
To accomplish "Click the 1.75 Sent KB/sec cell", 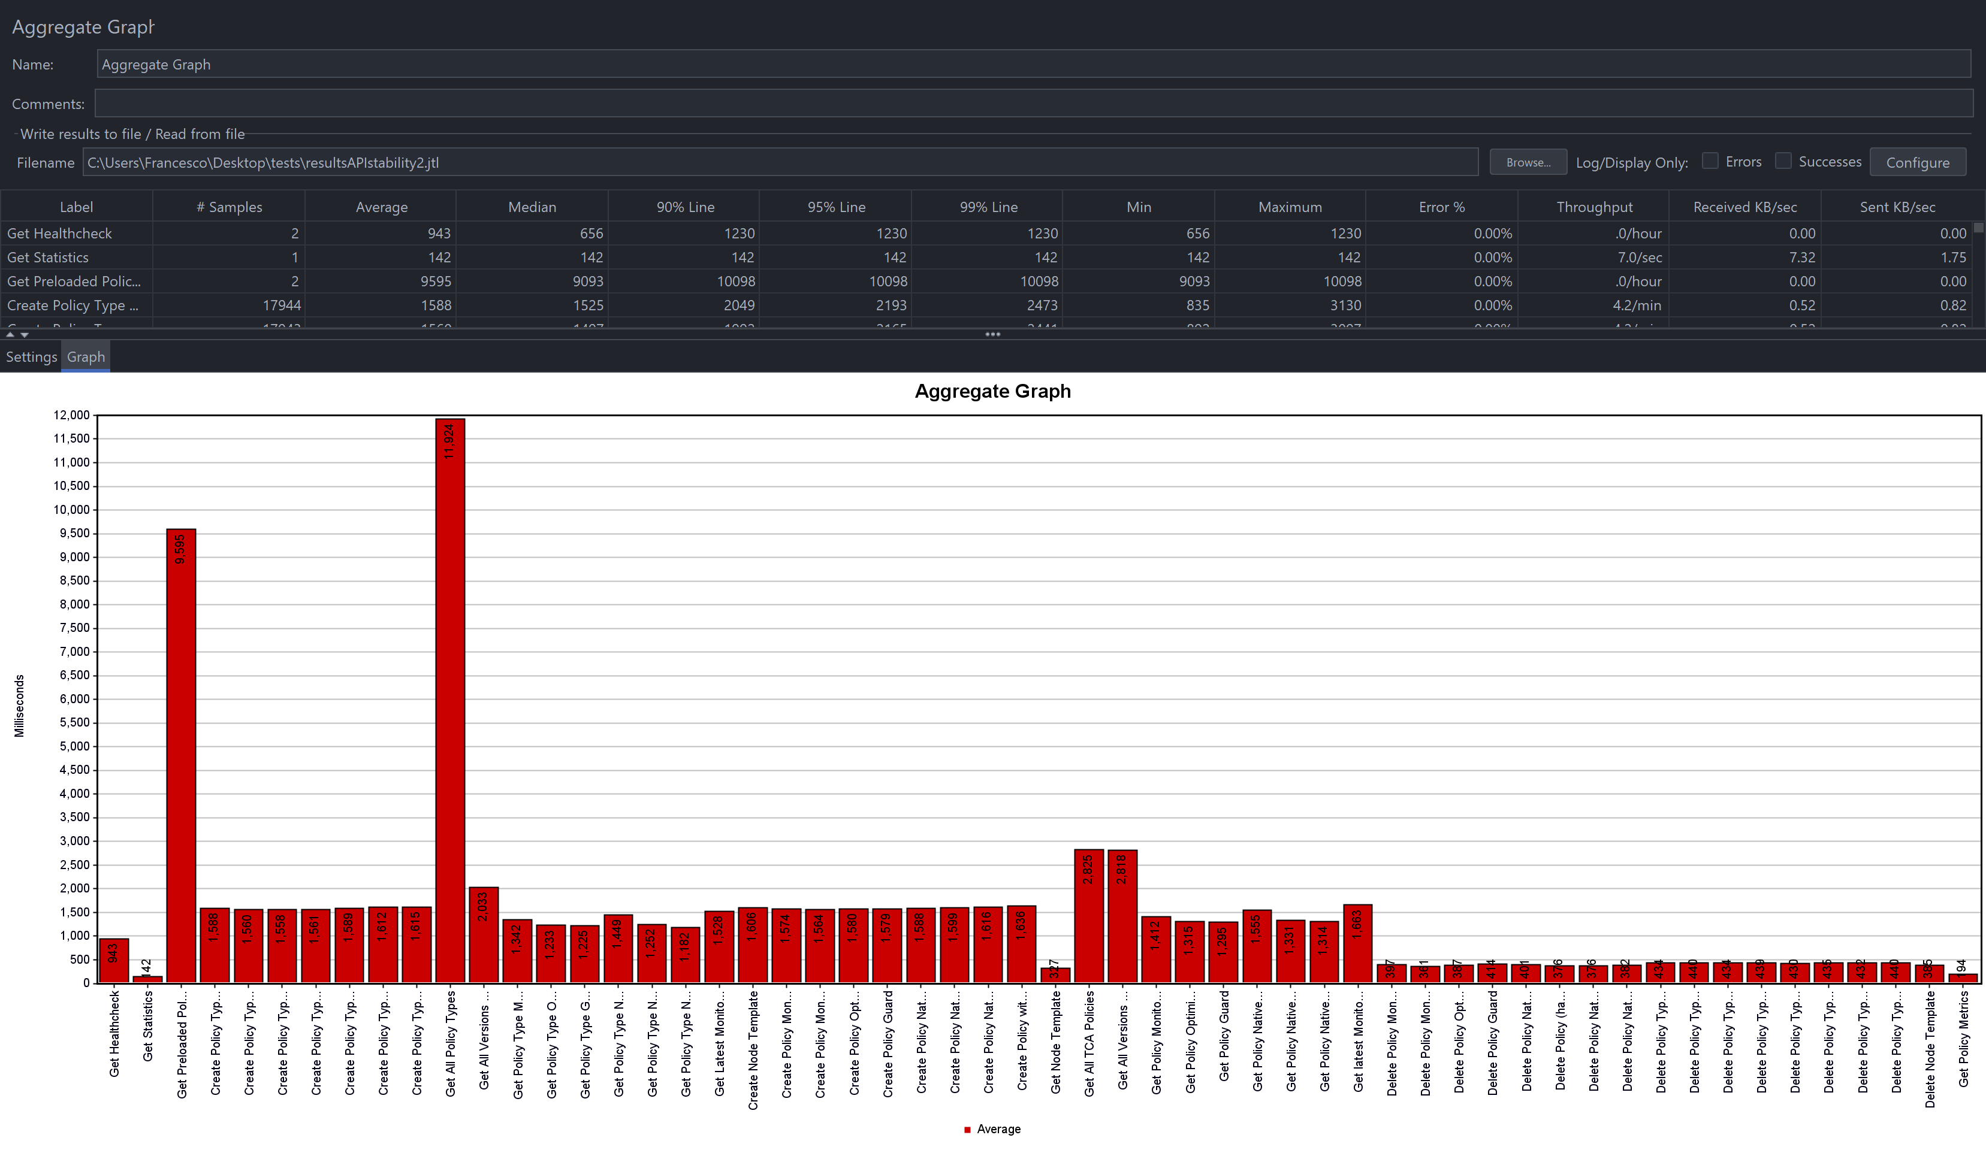I will [x=1897, y=257].
